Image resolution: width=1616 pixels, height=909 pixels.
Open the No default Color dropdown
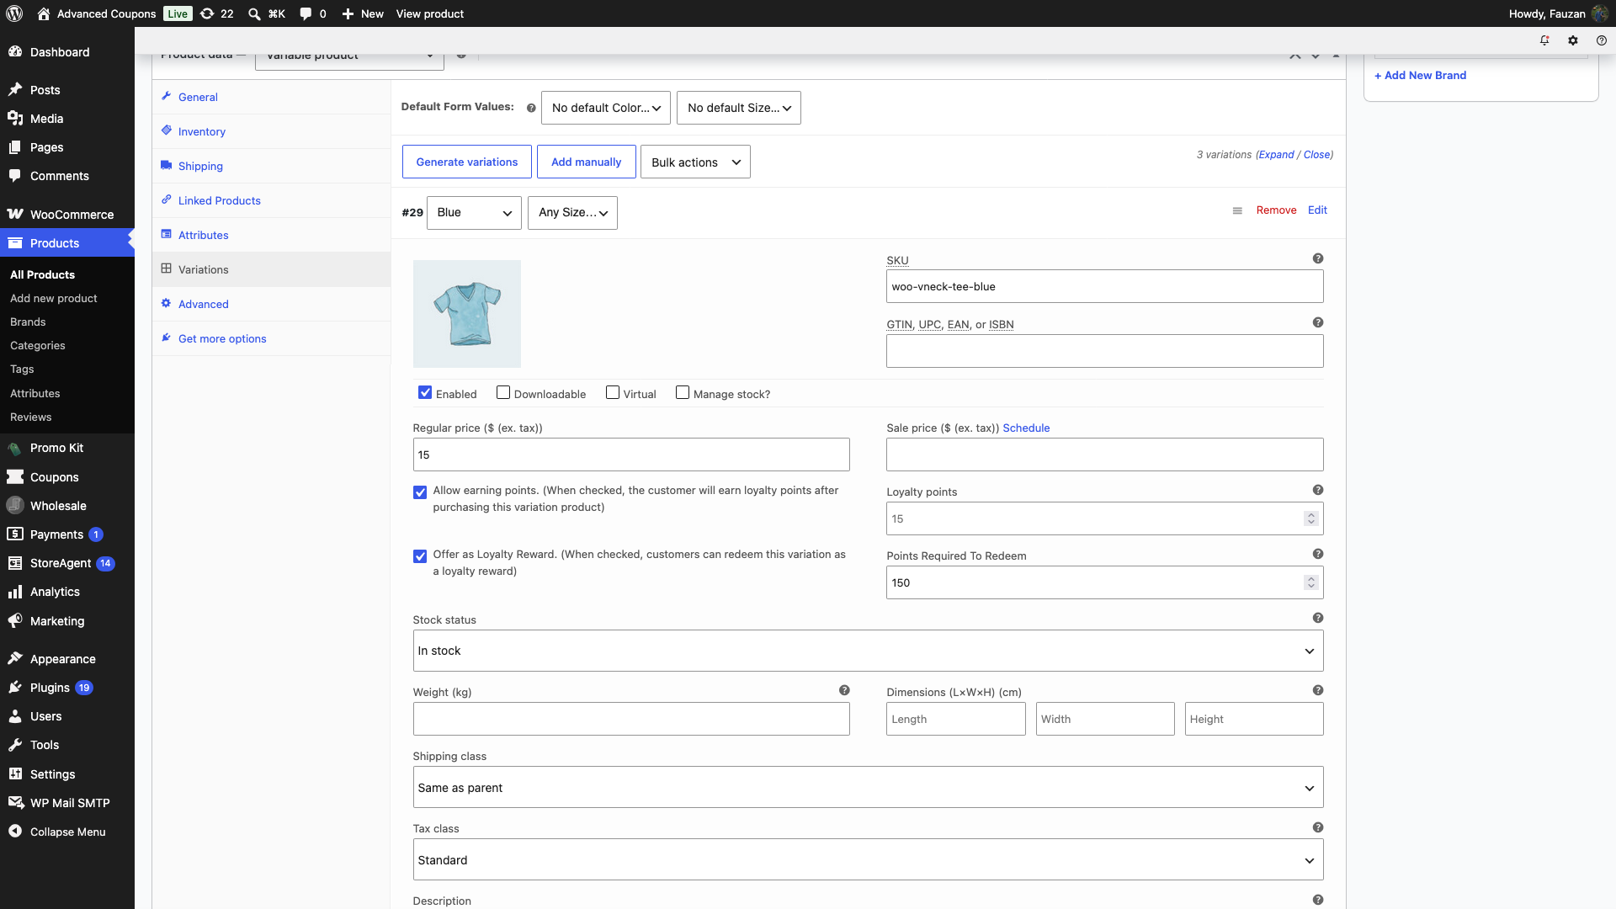pyautogui.click(x=606, y=108)
